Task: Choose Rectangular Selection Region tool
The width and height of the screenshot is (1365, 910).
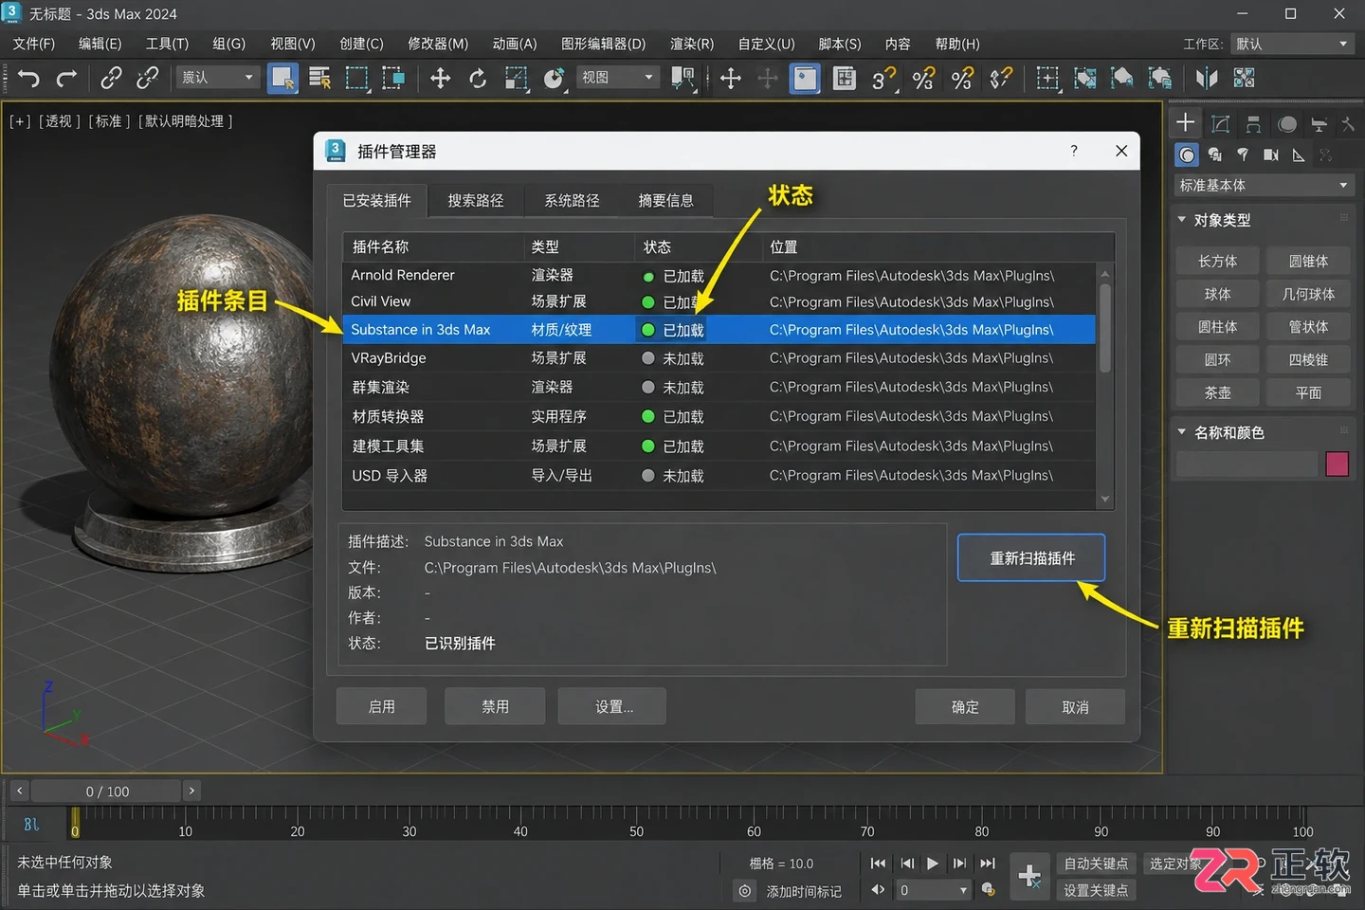Action: pos(356,79)
